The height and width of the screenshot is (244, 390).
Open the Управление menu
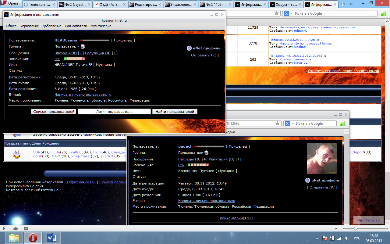[x=30, y=26]
